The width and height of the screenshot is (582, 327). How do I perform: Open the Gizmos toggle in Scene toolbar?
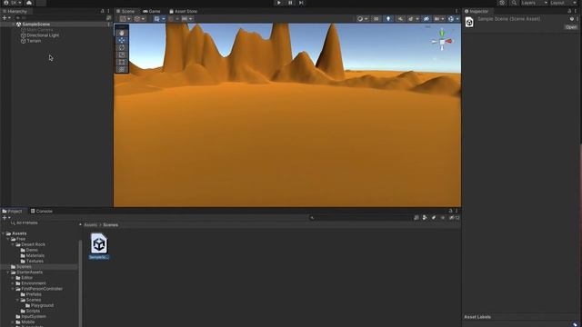(451, 18)
